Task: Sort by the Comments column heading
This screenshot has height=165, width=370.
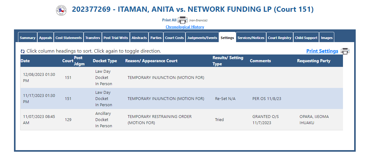Action: point(260,61)
